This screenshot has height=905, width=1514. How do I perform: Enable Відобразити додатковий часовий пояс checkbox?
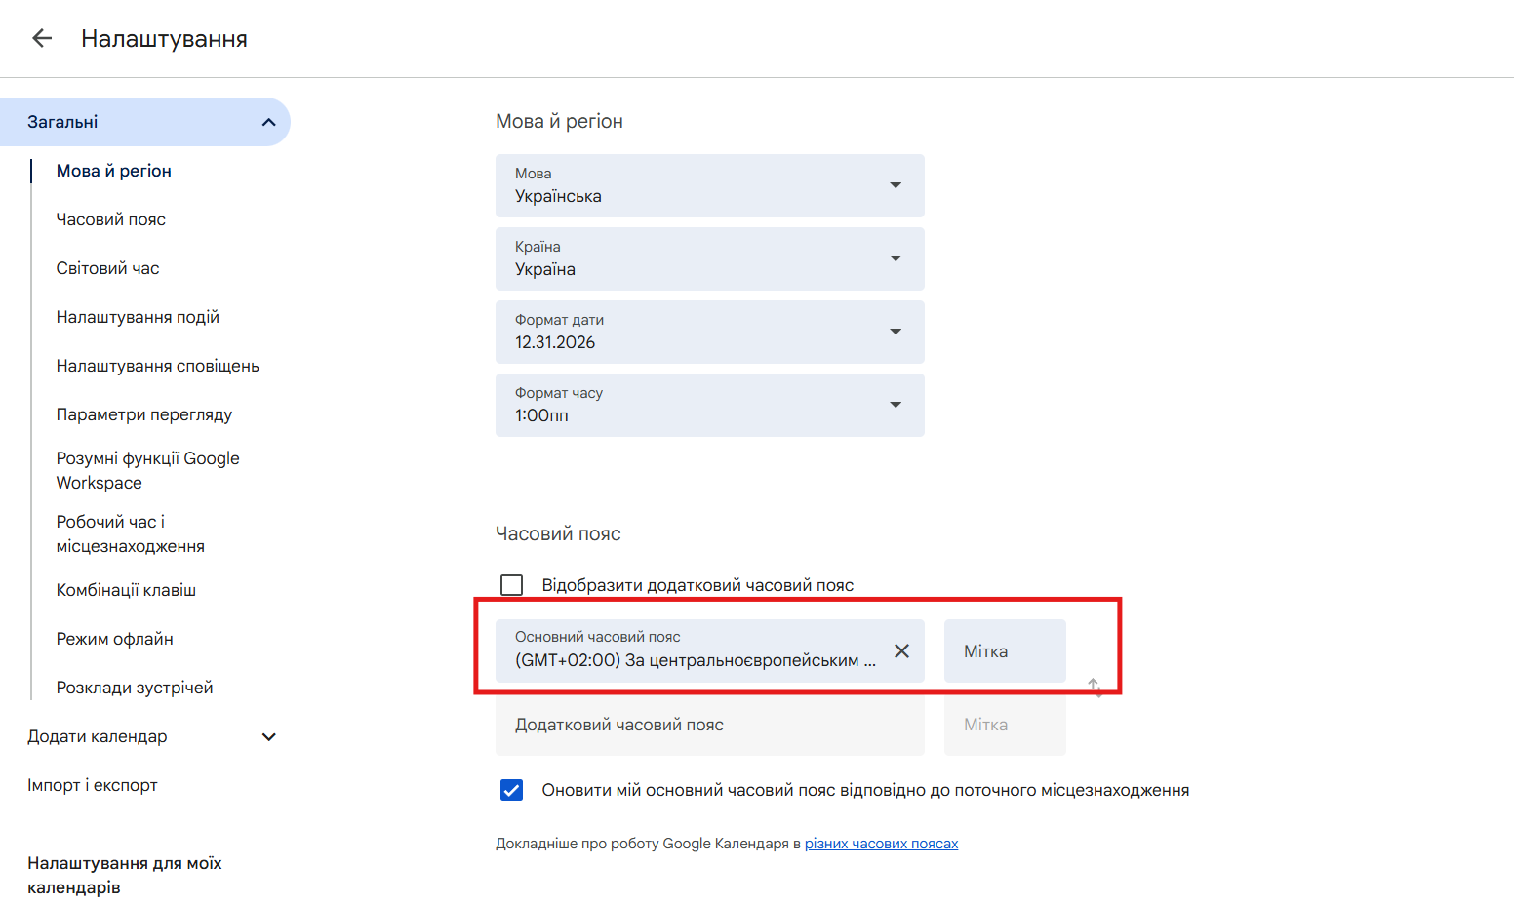click(x=512, y=585)
